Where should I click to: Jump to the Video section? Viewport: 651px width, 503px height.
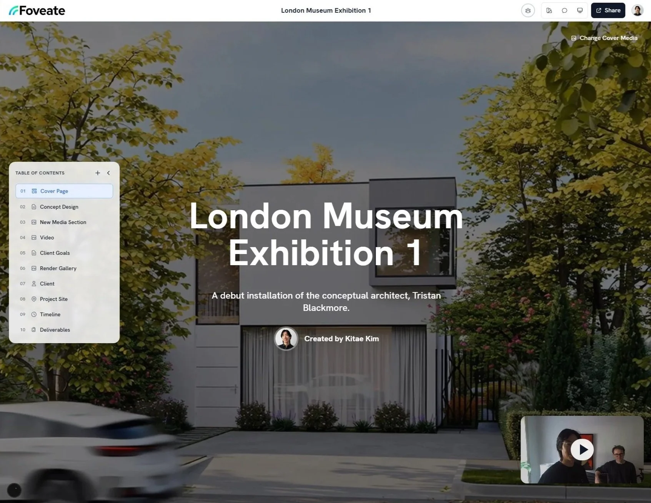pos(64,237)
